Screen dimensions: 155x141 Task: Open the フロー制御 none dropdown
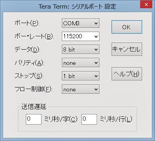click(81, 89)
